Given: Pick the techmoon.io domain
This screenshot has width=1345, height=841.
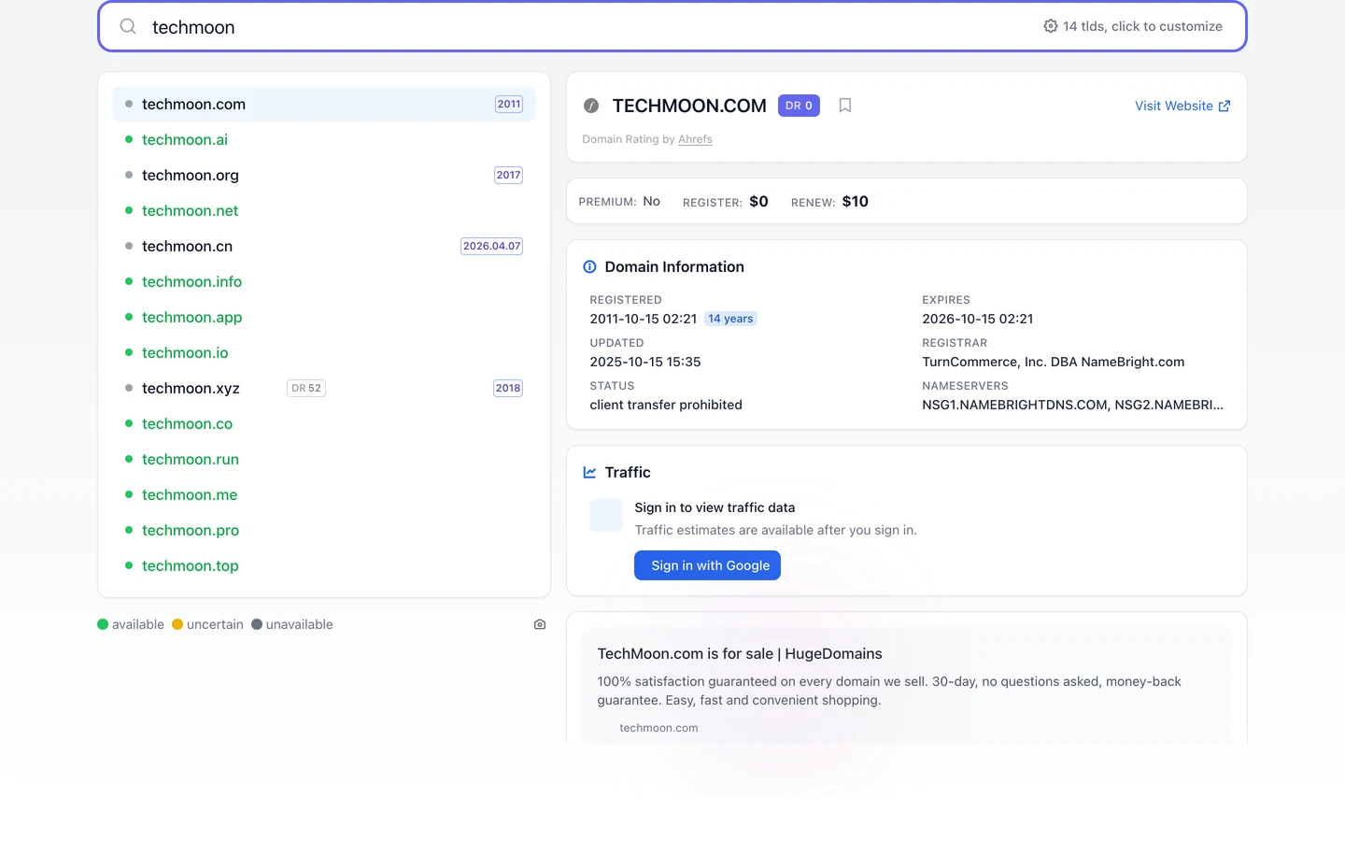Looking at the screenshot, I should (324, 352).
